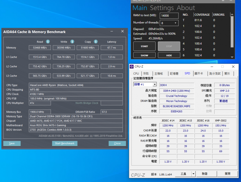Click XMP-3002 voltage 1.350 V cell
241x182 pixels.
click(x=221, y=162)
